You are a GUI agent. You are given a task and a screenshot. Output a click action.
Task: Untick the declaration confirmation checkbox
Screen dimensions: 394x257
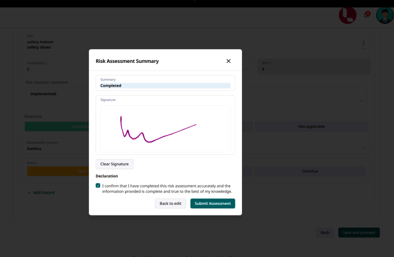[x=98, y=186]
